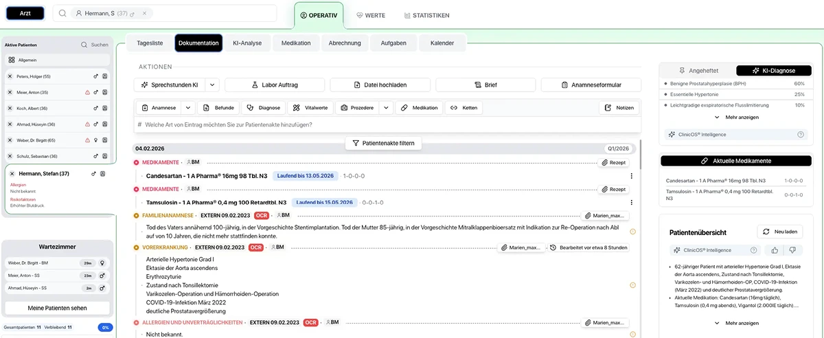Click Patientenakte filtern button
The width and height of the screenshot is (824, 338).
point(383,143)
